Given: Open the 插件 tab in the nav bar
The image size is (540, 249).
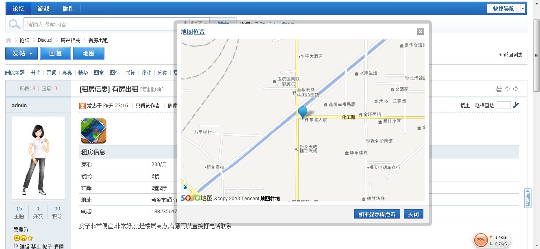Looking at the screenshot, I should [x=68, y=9].
